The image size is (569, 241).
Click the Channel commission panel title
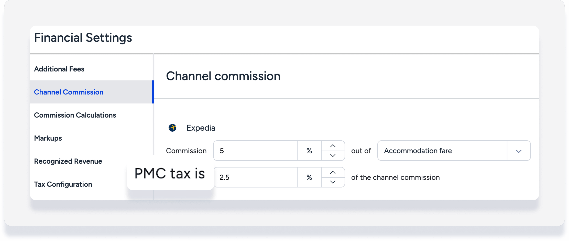coord(223,76)
